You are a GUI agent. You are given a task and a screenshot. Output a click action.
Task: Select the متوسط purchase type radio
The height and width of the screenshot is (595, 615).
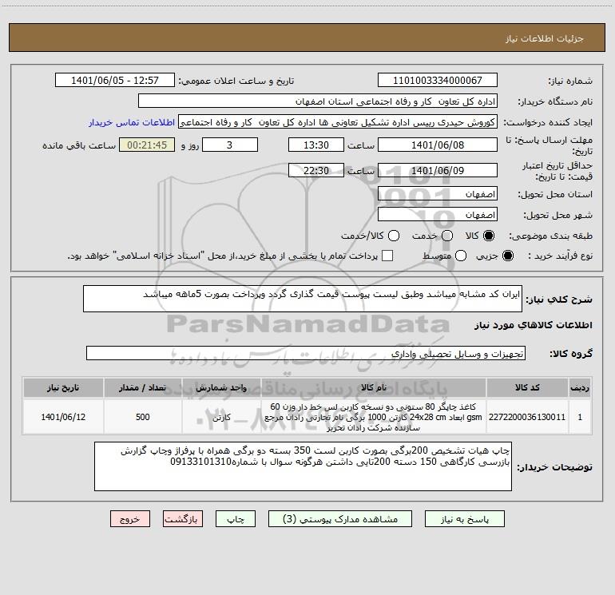pos(461,256)
